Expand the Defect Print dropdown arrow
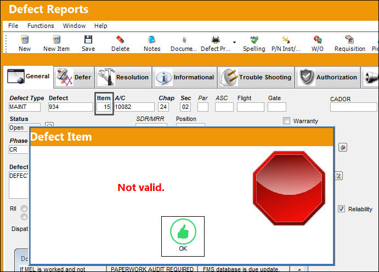 234,42
